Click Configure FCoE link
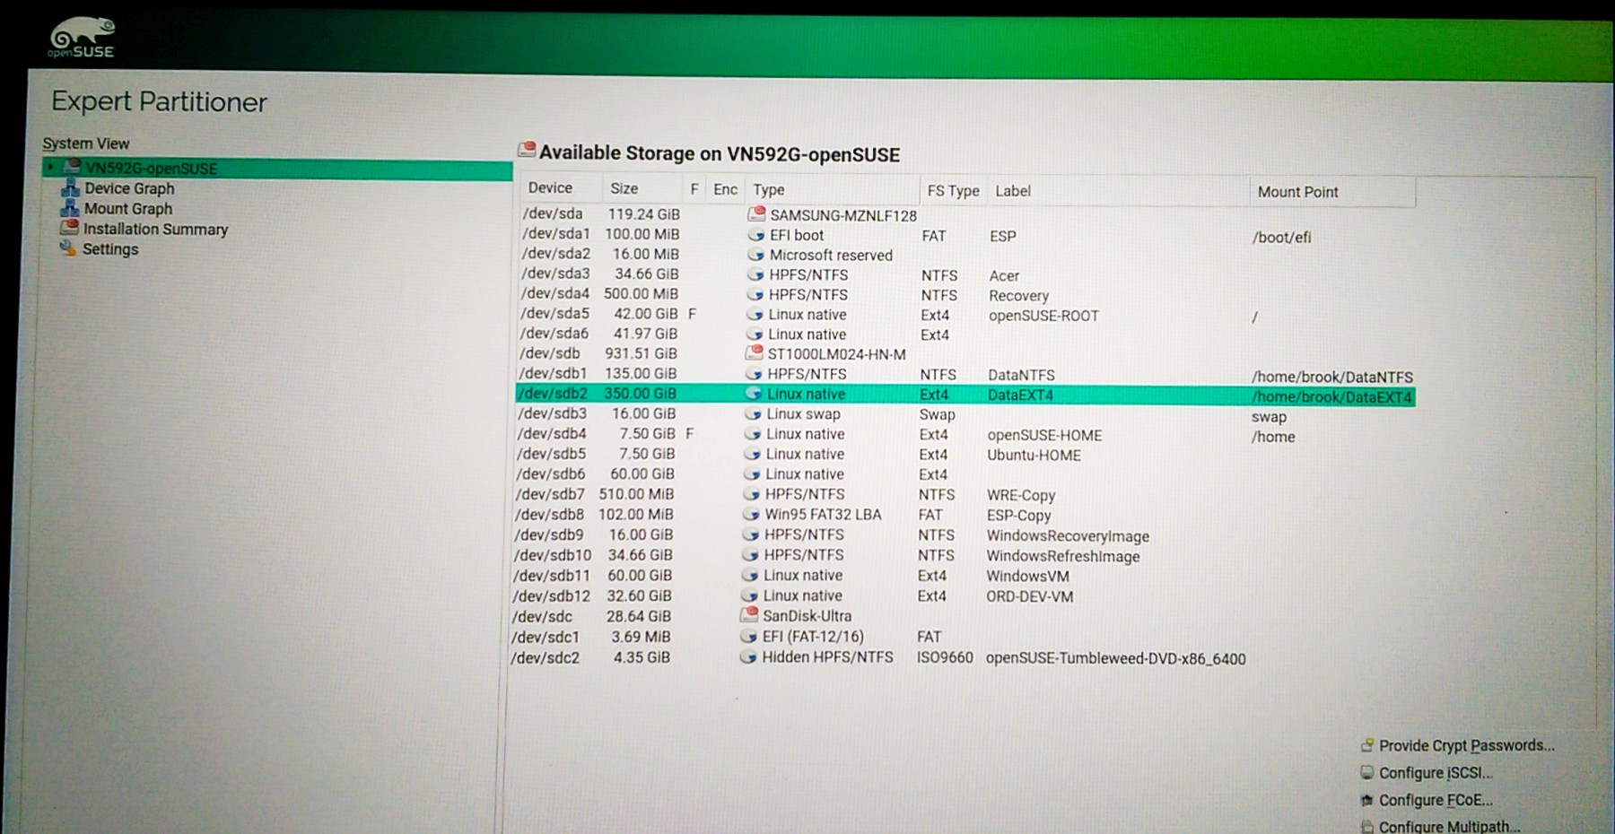The width and height of the screenshot is (1615, 834). pos(1436,800)
